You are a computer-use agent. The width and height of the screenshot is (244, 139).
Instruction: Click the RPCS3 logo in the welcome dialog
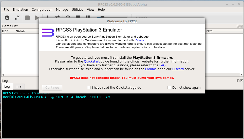point(48,33)
